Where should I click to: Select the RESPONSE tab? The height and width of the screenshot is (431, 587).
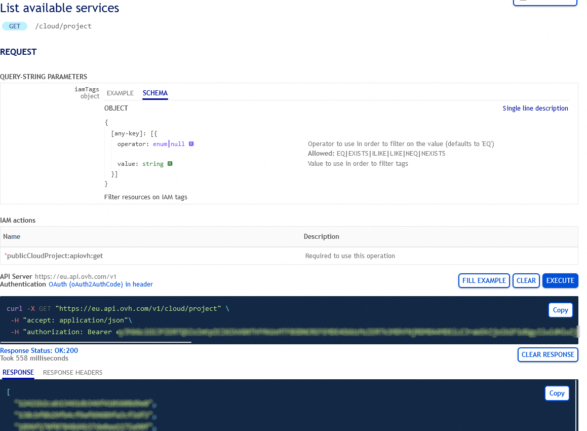click(18, 372)
